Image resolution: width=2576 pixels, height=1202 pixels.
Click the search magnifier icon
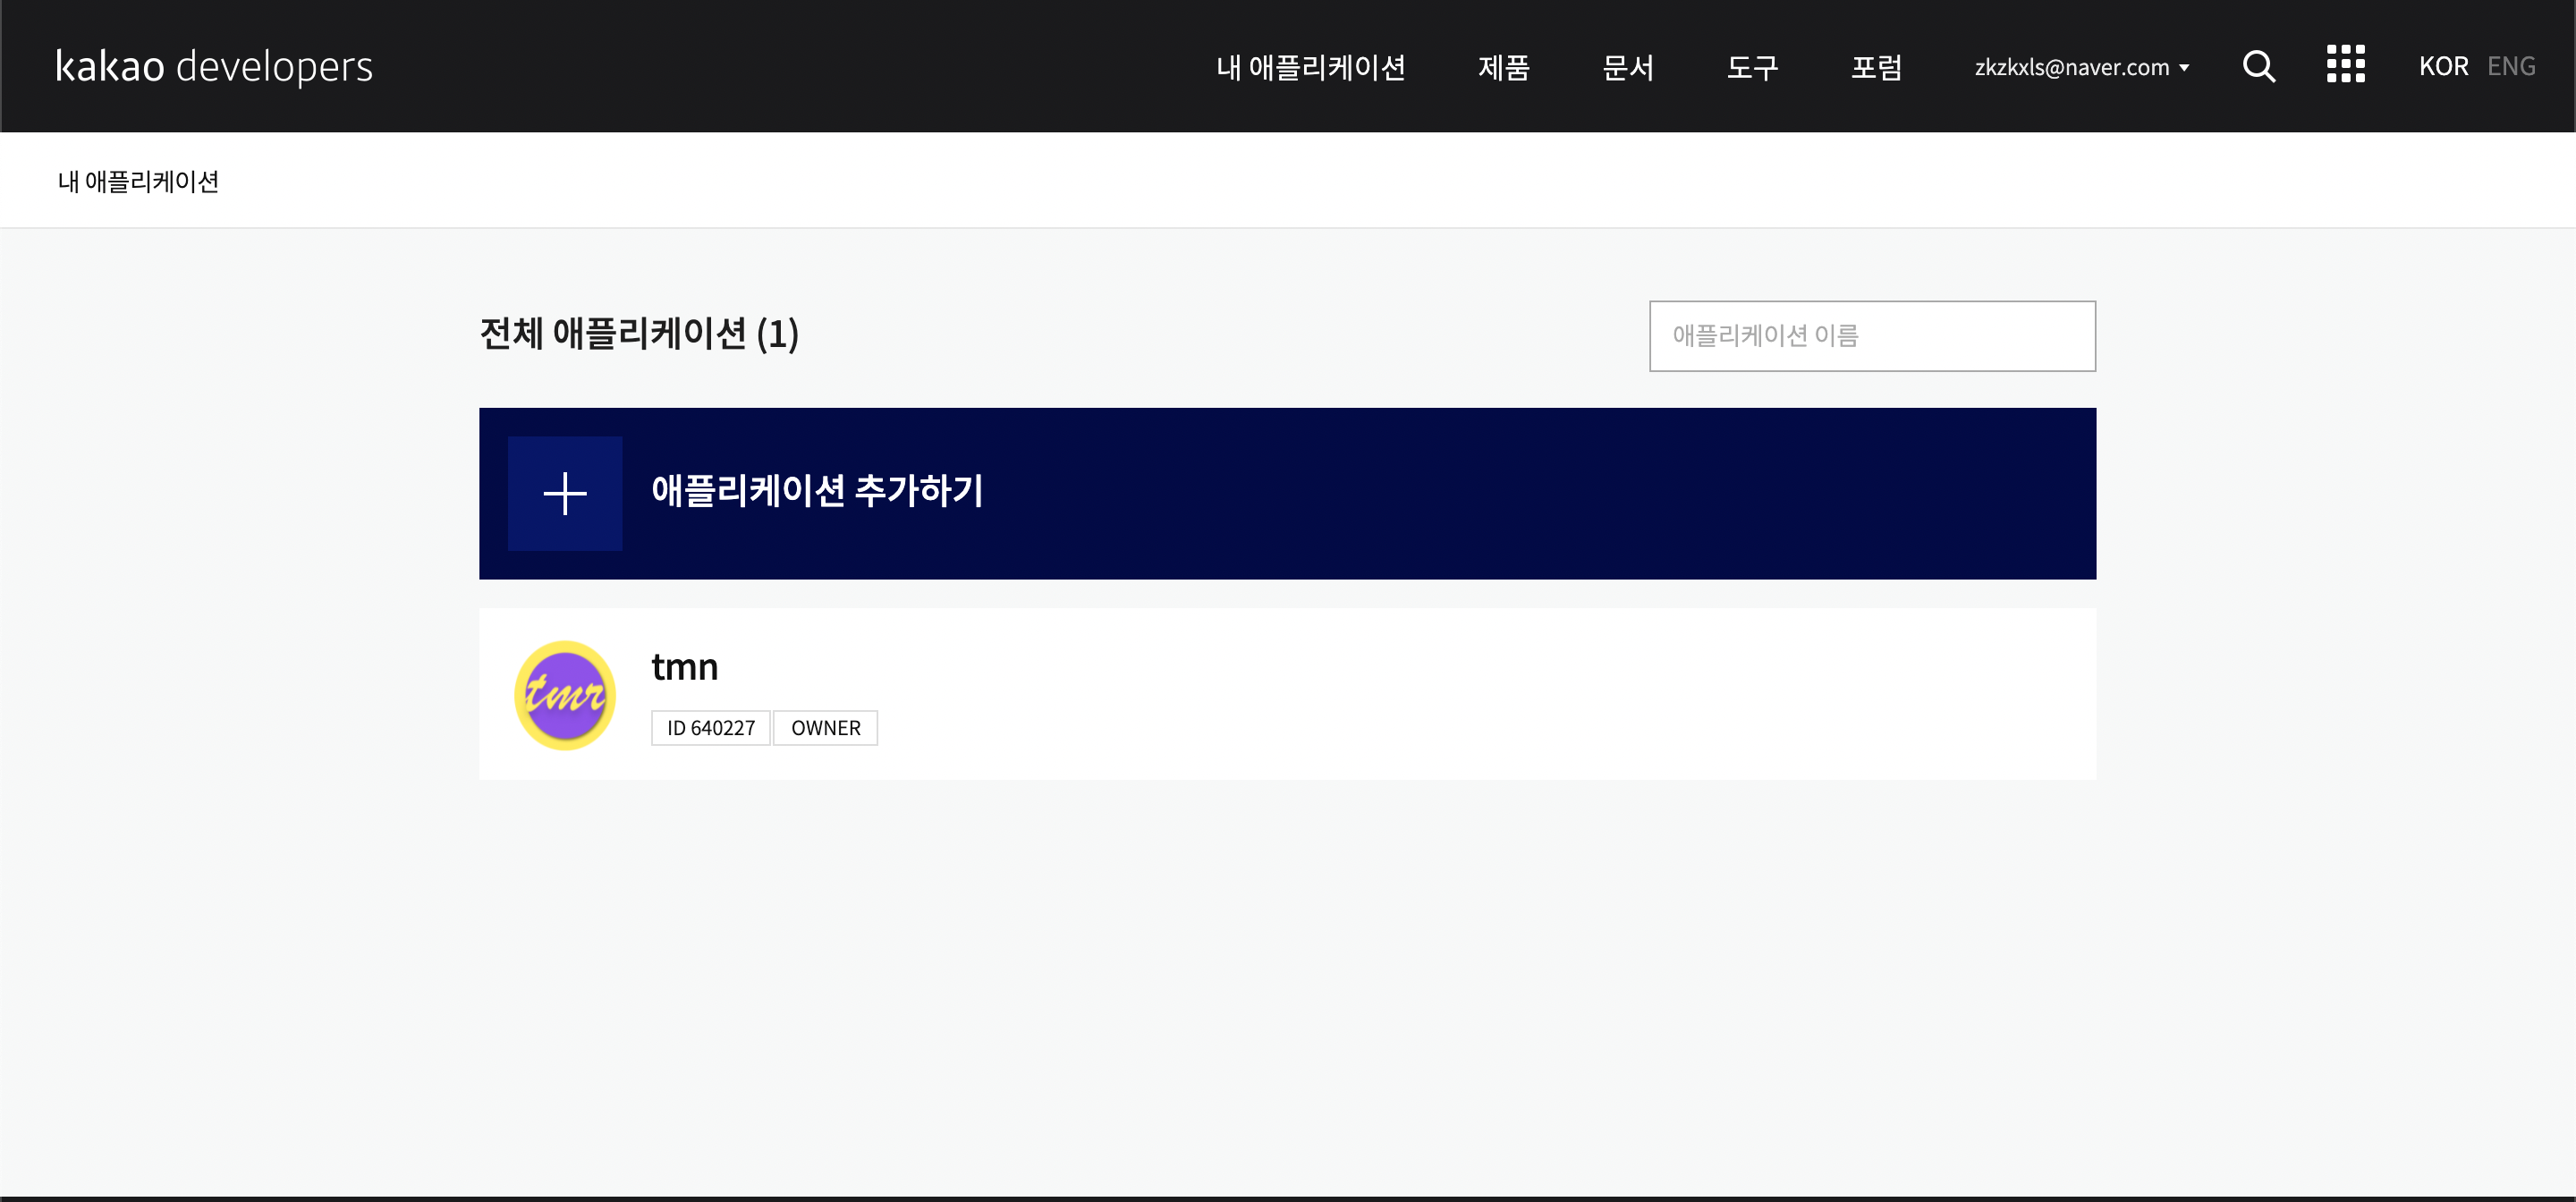(2258, 66)
